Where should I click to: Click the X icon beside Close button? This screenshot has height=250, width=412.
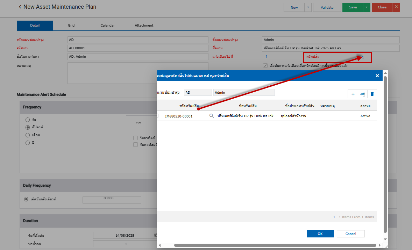click(x=396, y=7)
